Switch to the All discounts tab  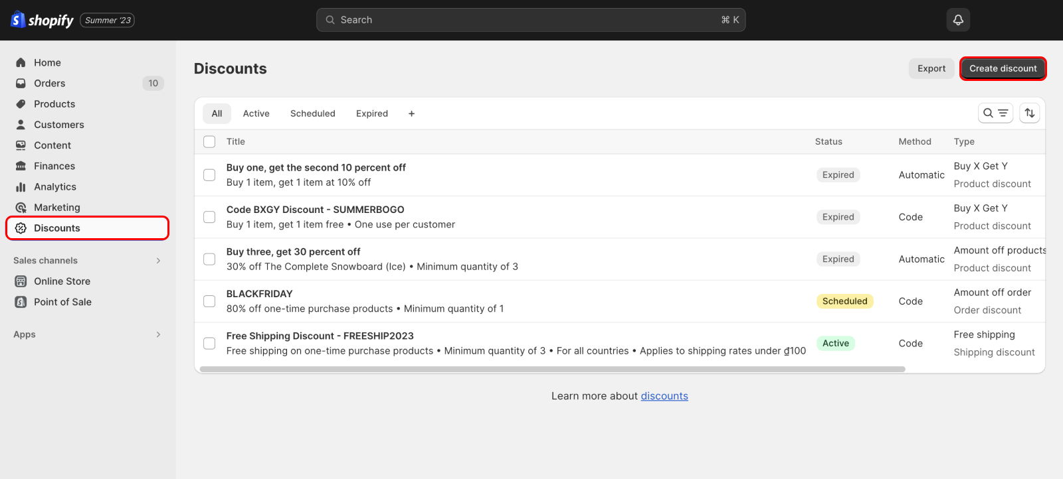[217, 113]
